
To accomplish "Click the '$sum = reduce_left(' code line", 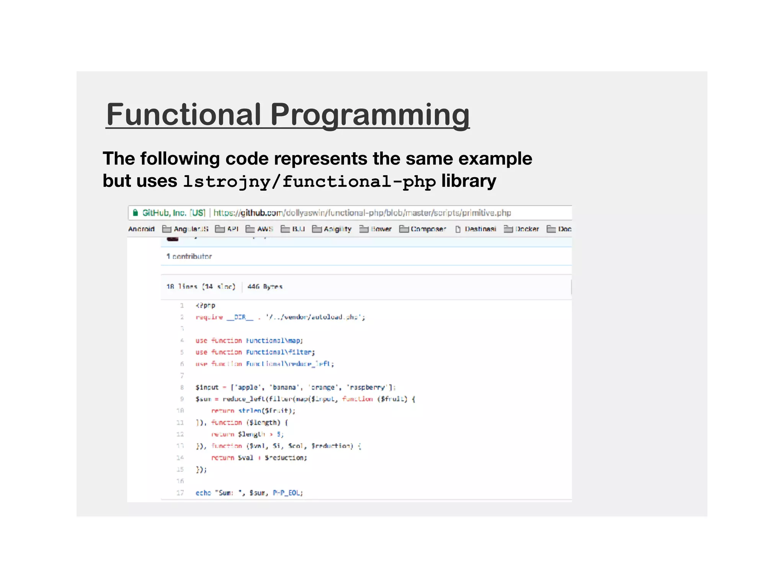I will pyautogui.click(x=305, y=399).
